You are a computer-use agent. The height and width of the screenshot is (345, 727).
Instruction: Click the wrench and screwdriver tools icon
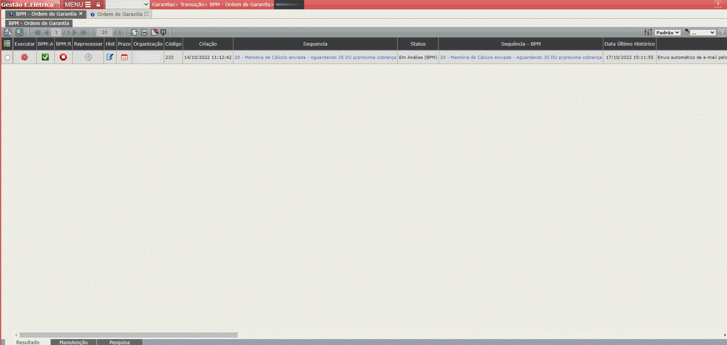(8, 32)
